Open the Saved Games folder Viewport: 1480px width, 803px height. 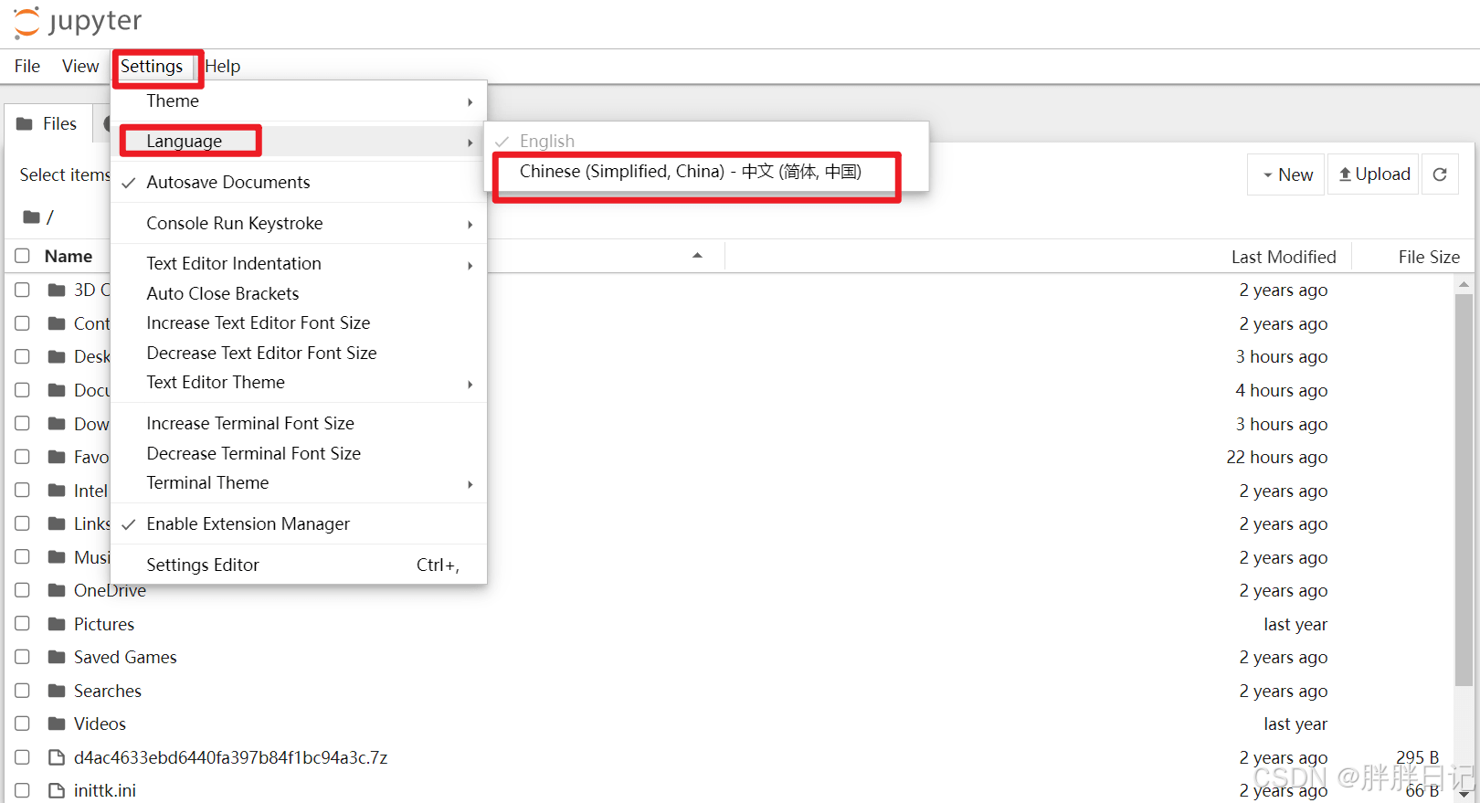pyautogui.click(x=125, y=657)
